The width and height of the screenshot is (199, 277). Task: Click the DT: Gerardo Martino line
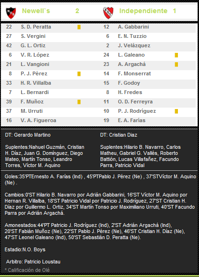28,135
